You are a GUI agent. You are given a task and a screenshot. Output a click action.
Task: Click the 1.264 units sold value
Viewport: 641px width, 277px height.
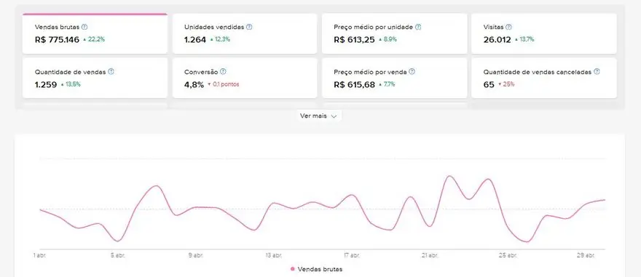pyautogui.click(x=195, y=40)
